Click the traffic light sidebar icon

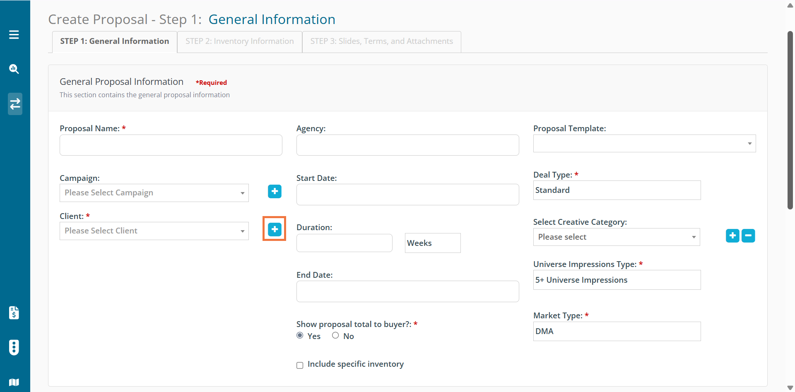14,347
